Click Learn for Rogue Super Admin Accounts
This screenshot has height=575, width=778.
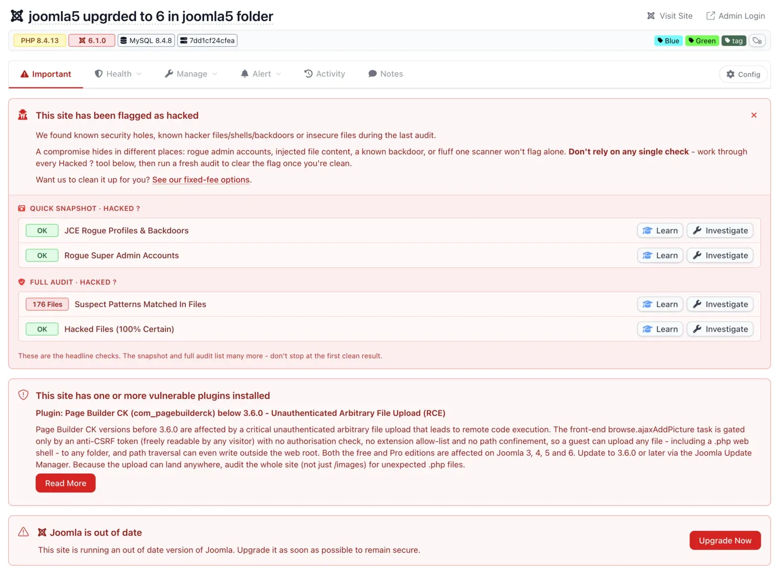tap(660, 255)
